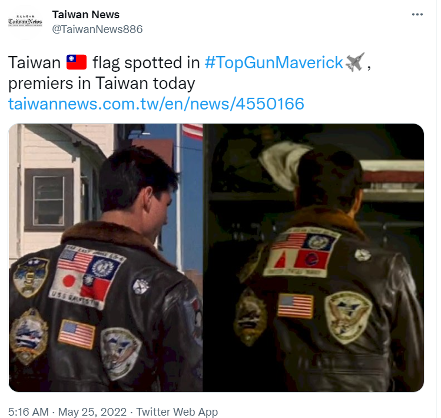Click the fighter jet emoji after the hashtag
Screen dimensions: 441x418
[355, 62]
